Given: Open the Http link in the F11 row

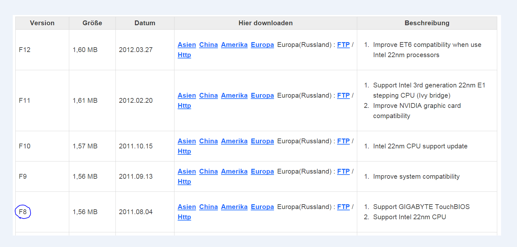Looking at the screenshot, I should pyautogui.click(x=184, y=106).
